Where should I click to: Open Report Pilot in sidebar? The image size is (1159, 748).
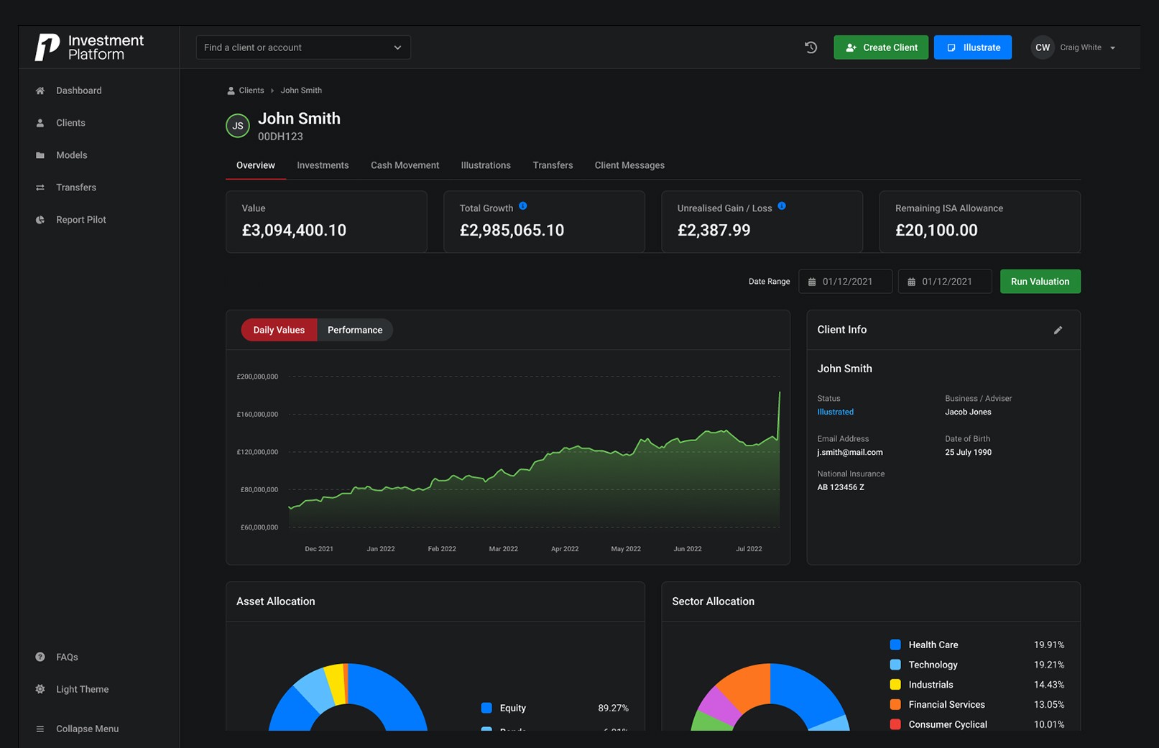pyautogui.click(x=81, y=220)
